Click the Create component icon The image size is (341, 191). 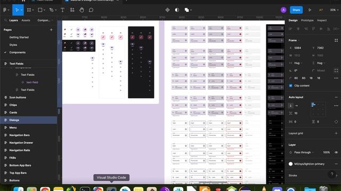pyautogui.click(x=167, y=10)
